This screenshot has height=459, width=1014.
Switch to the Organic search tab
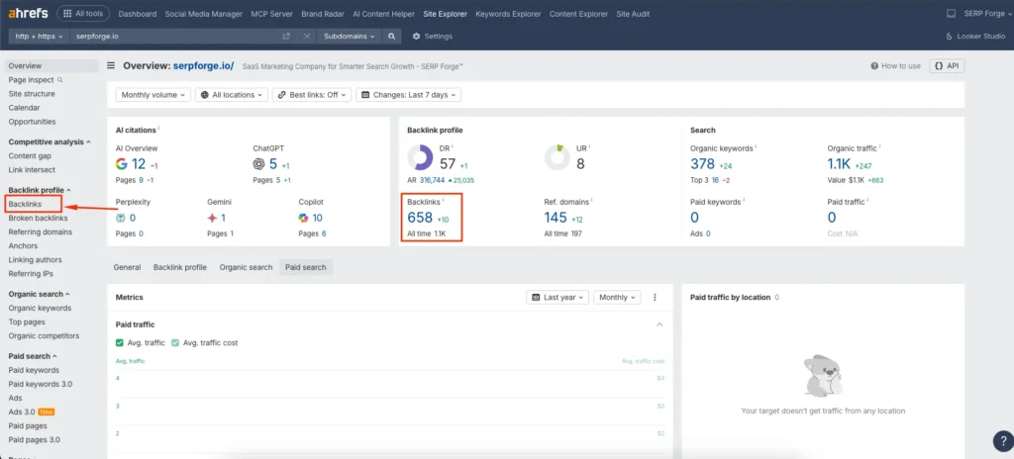pos(246,267)
